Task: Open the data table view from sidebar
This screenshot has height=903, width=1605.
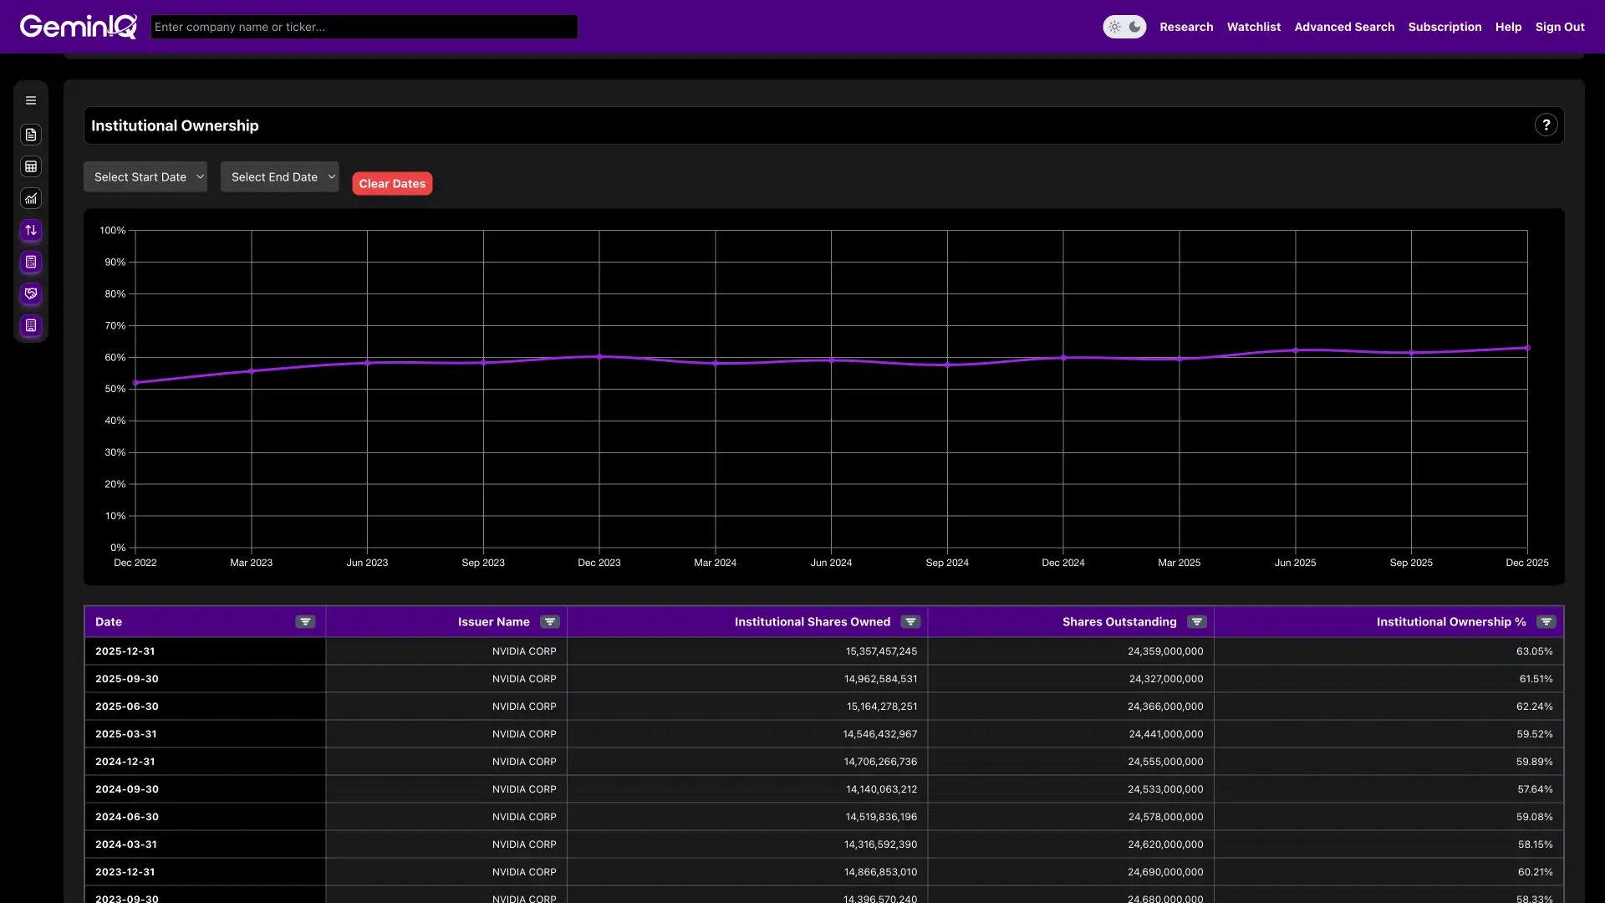Action: [x=31, y=166]
